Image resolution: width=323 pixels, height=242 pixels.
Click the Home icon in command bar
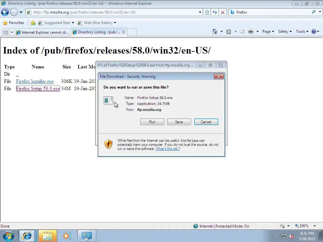pos(215,32)
